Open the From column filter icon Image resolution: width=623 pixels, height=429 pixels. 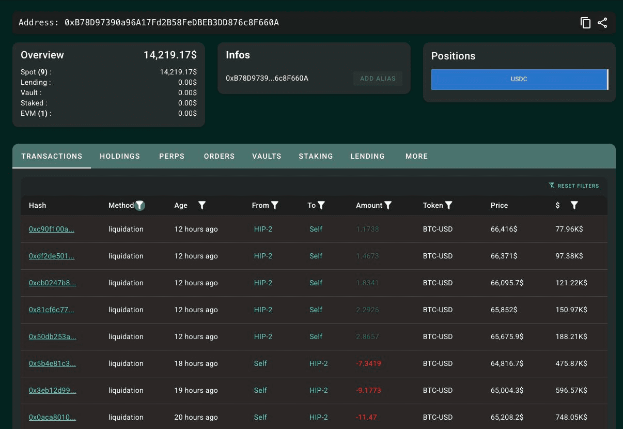coord(275,205)
